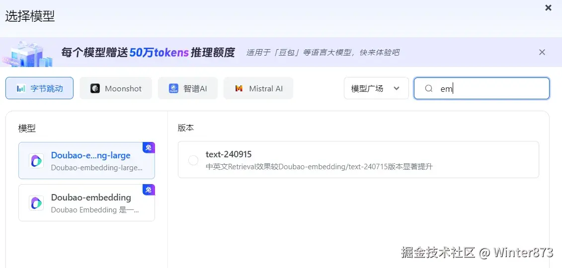Open the 模型广场 dropdown

tap(376, 88)
